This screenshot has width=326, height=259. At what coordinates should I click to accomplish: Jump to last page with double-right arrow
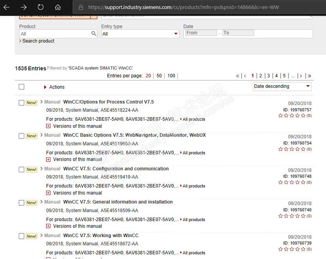coord(309,76)
